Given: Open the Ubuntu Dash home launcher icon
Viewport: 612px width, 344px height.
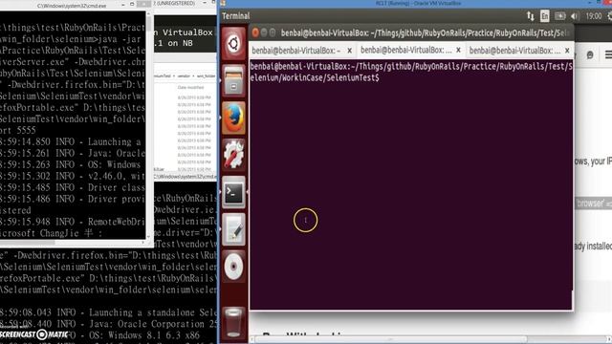Looking at the screenshot, I should tap(233, 44).
